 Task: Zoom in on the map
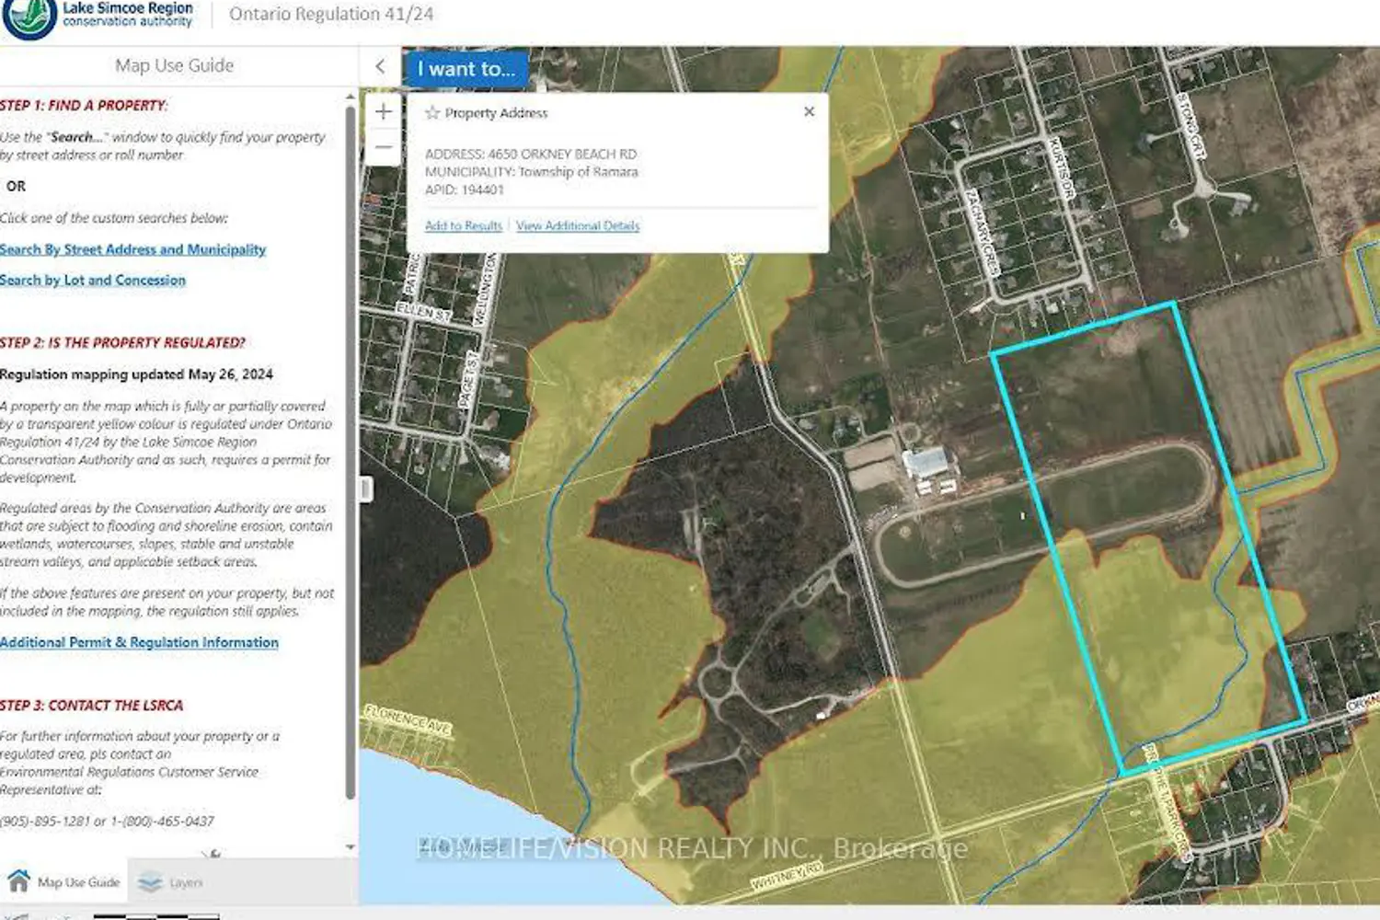point(384,112)
